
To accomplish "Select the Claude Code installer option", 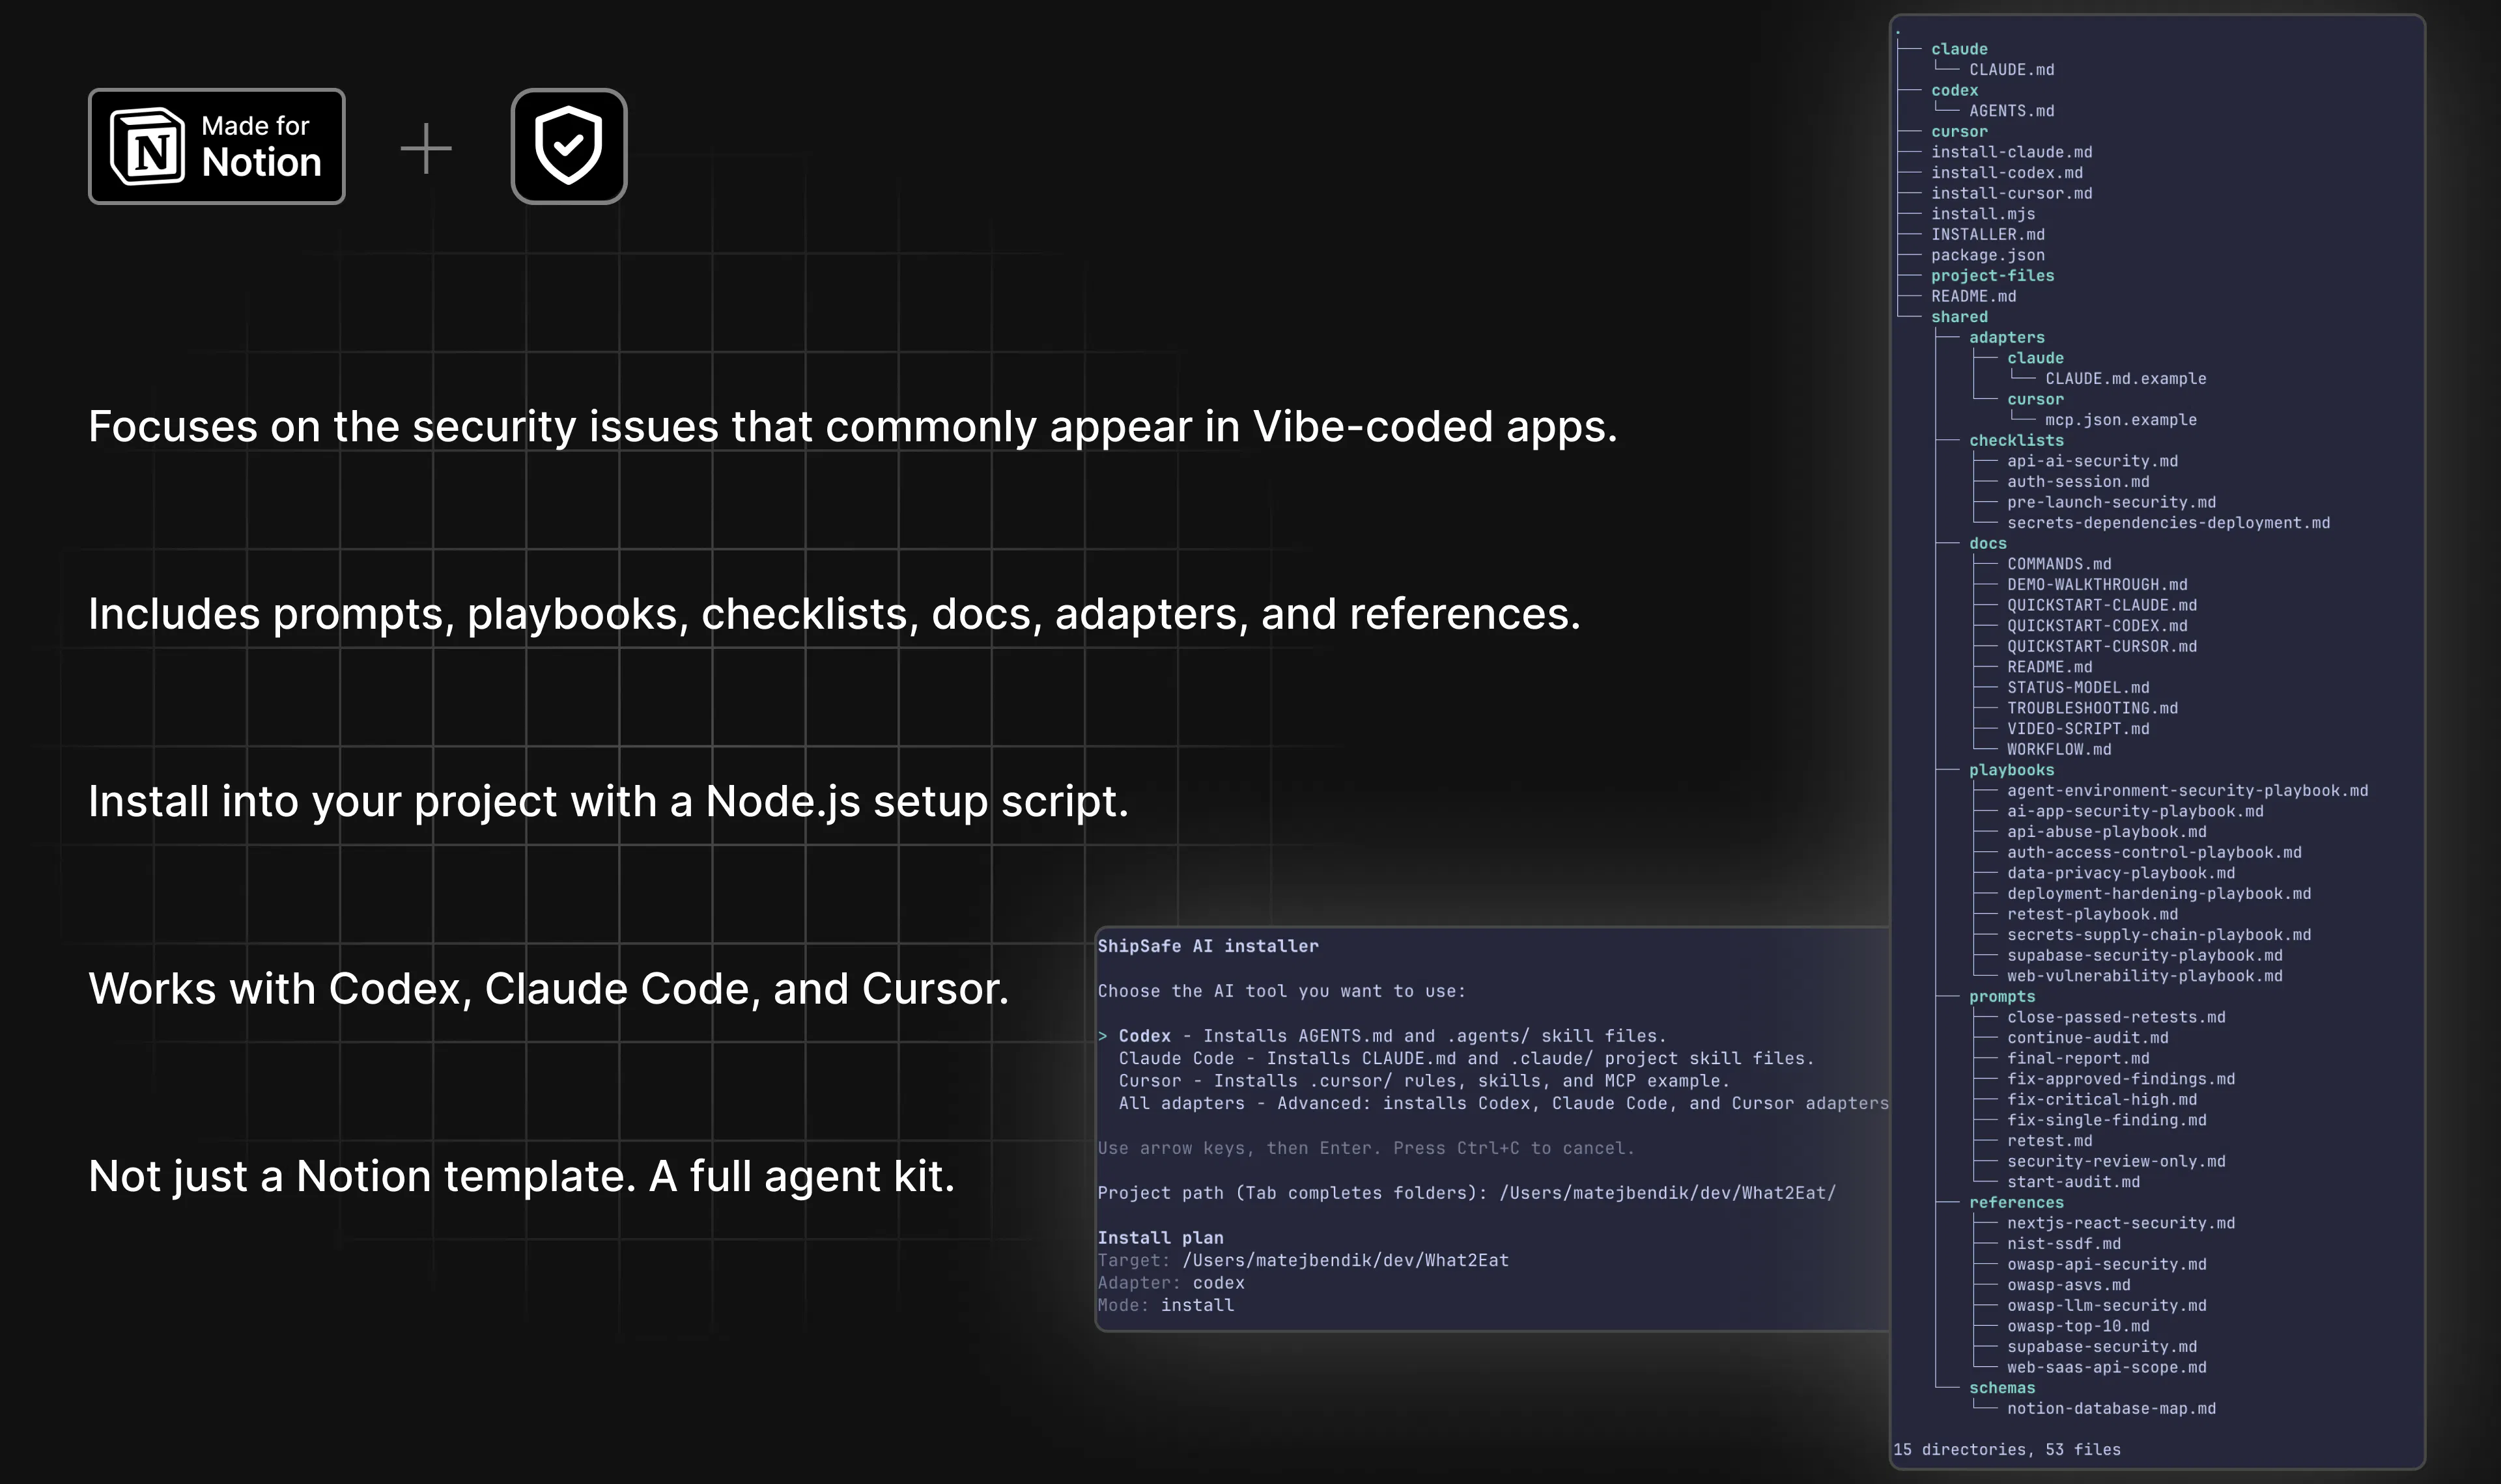I will click(x=1467, y=1058).
